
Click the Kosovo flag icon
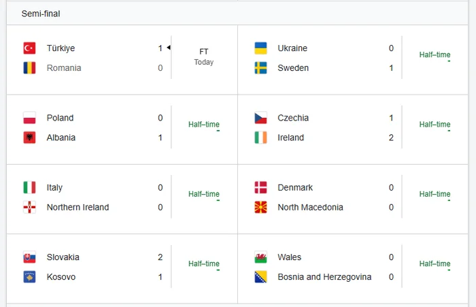(29, 277)
